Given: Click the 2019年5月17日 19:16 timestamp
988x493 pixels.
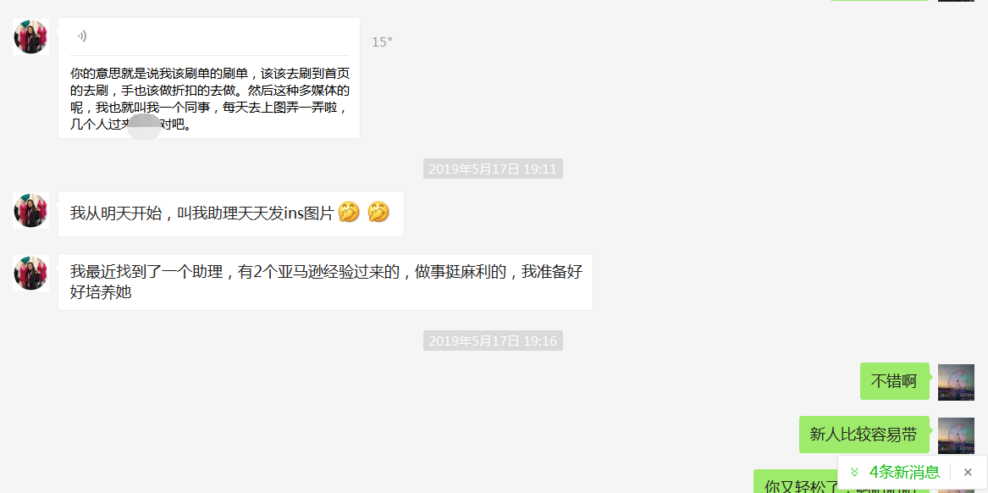Looking at the screenshot, I should coord(493,341).
